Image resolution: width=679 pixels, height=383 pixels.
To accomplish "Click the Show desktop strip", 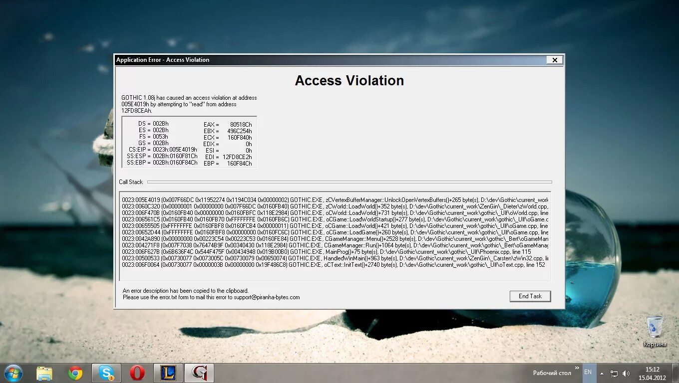I will pyautogui.click(x=676, y=373).
